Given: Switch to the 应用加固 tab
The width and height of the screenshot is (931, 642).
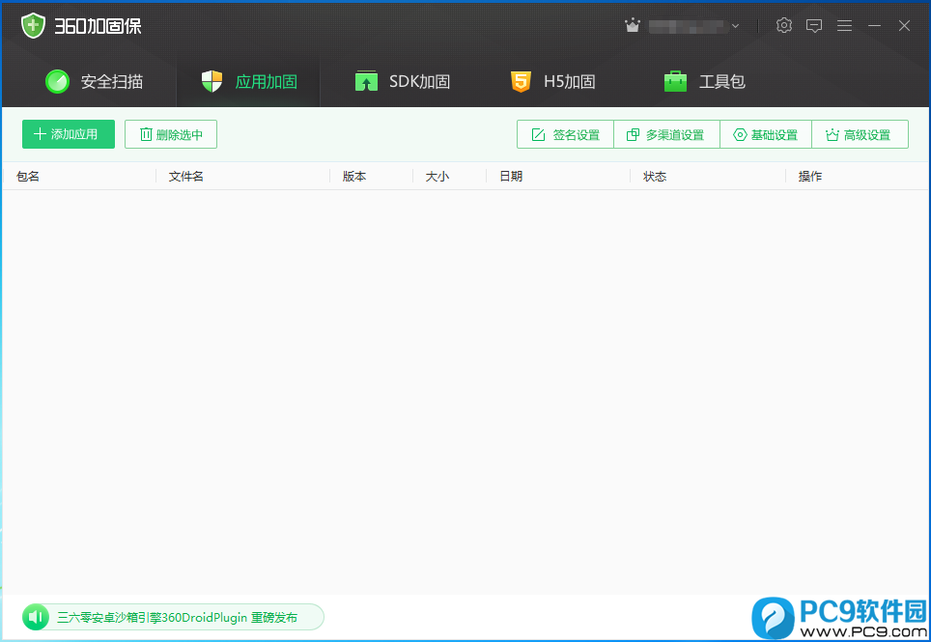Looking at the screenshot, I should tap(249, 81).
